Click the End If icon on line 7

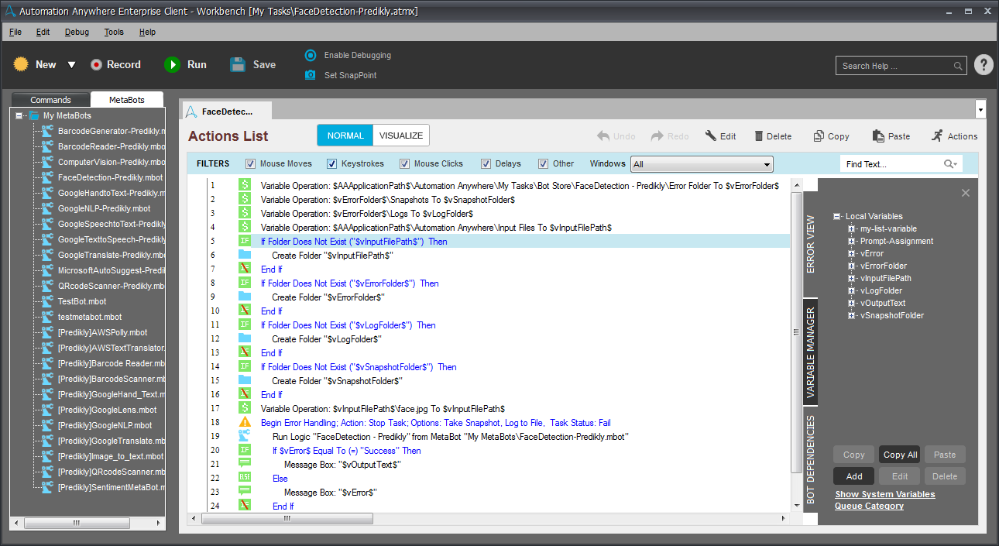pos(245,270)
